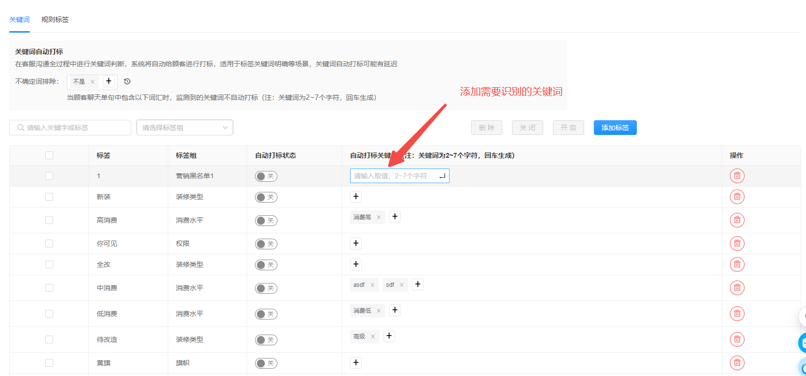Screen dimensions: 806x376
Task: Toggle auto-tagging switch for 待改造
Action: pos(266,340)
